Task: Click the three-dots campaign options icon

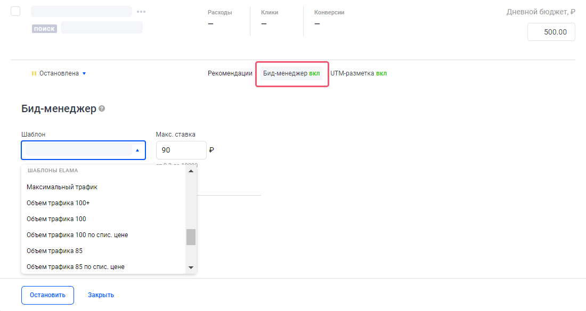Action: coord(141,12)
